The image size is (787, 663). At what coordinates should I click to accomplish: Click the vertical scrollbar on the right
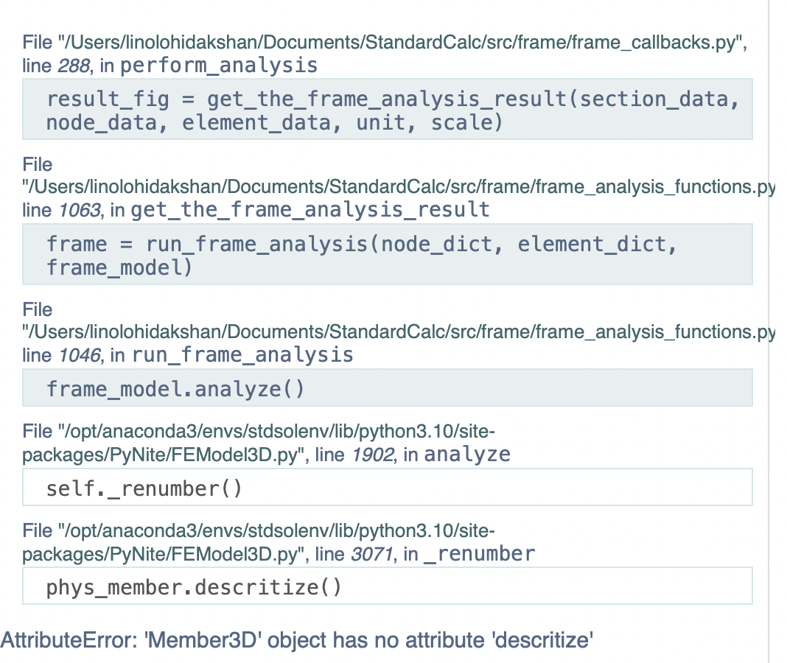pyautogui.click(x=769, y=331)
